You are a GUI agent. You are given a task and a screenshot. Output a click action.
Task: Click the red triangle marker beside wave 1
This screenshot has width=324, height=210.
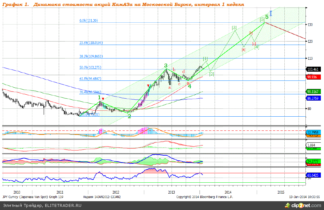tap(103, 99)
